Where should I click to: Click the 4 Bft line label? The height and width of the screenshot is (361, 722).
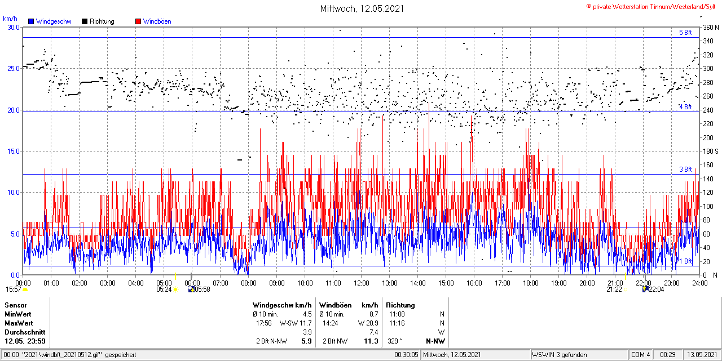(x=685, y=107)
